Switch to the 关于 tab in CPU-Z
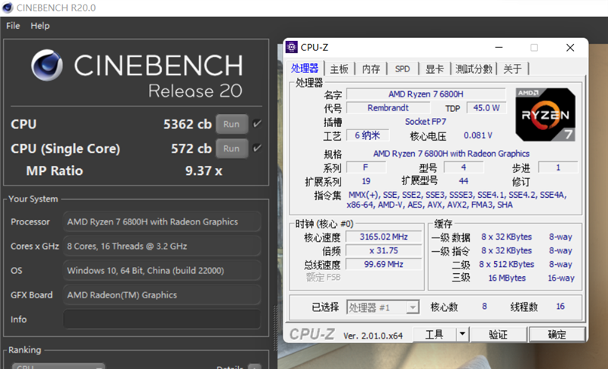The image size is (608, 369). 512,69
